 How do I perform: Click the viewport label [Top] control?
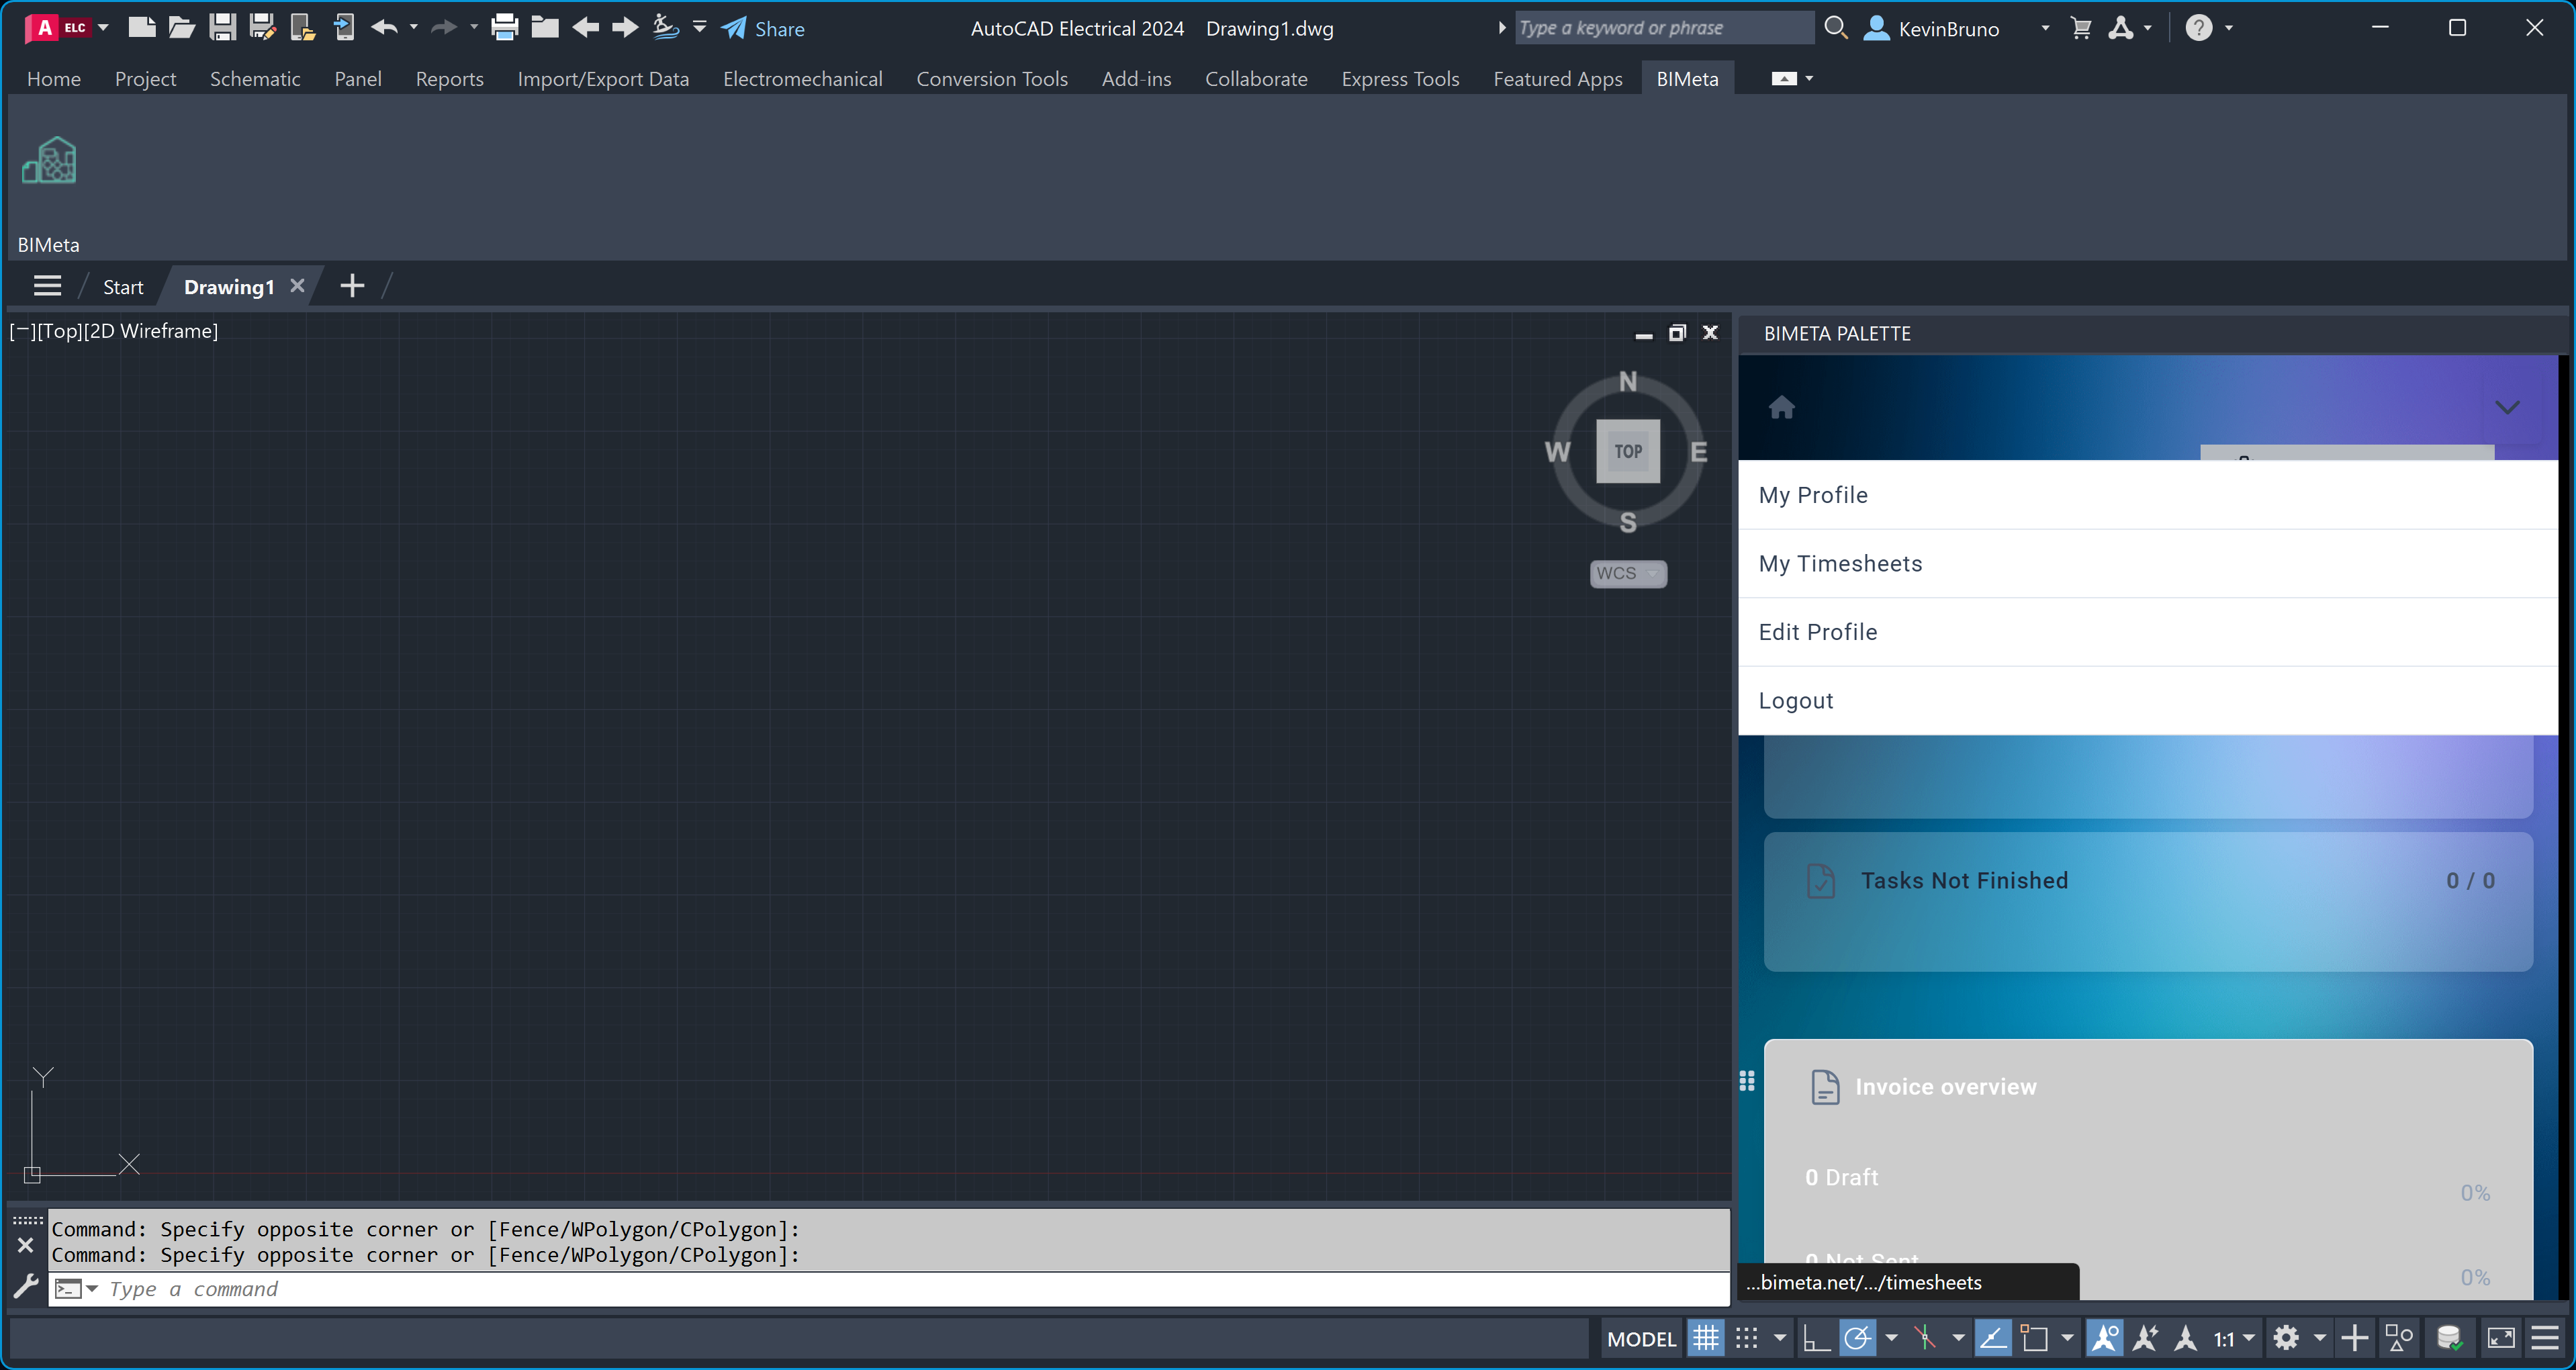tap(60, 331)
